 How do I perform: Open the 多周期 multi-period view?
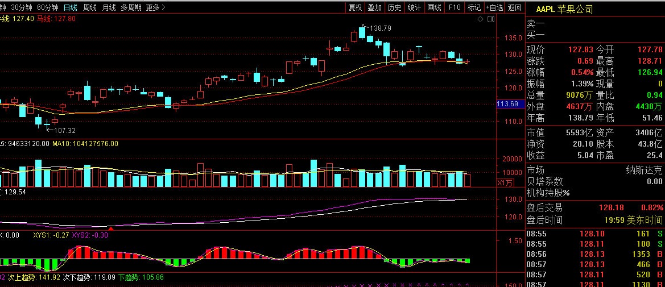coord(131,7)
